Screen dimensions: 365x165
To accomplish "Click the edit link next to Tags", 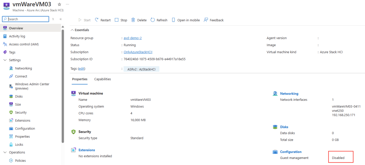I will click(x=82, y=68).
